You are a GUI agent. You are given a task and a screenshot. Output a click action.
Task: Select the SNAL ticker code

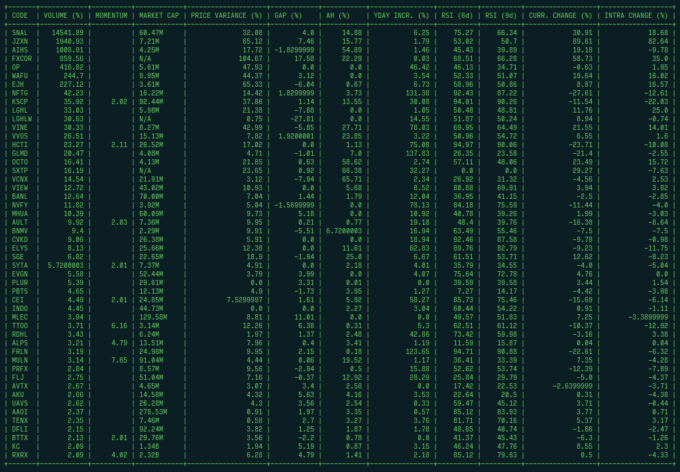(20, 33)
